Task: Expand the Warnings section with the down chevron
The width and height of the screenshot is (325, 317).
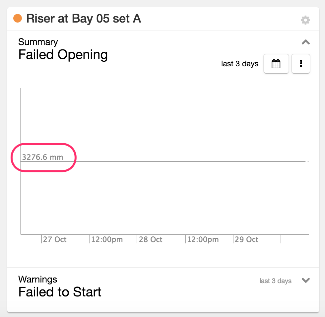Action: pos(305,281)
